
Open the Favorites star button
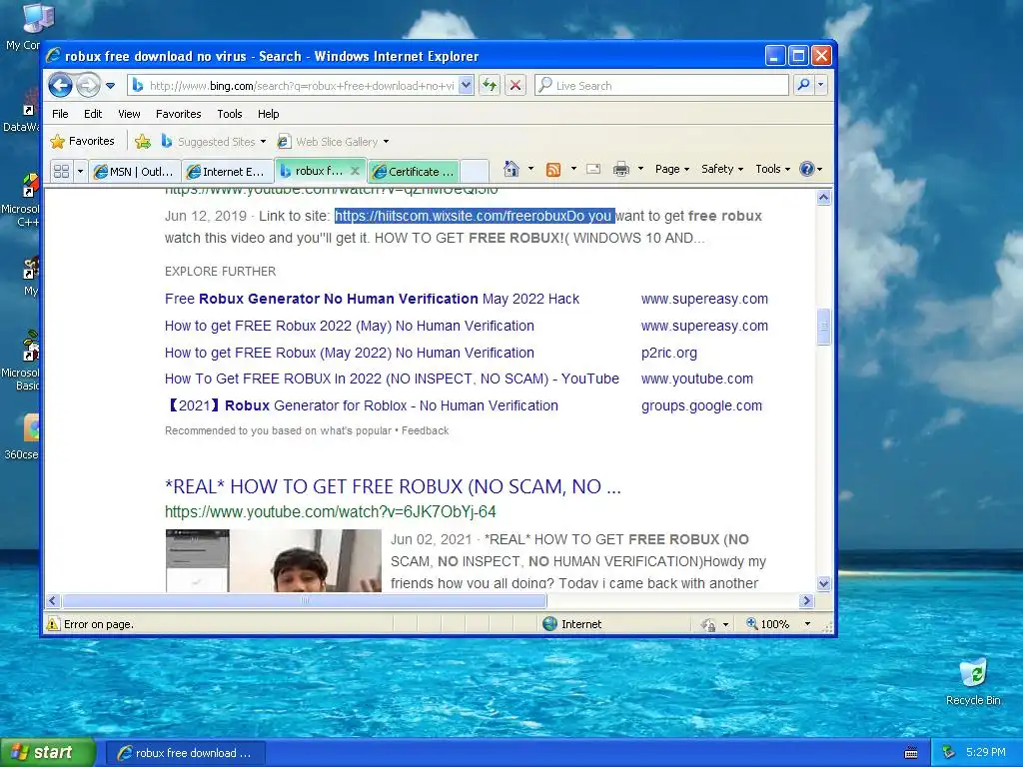click(82, 141)
